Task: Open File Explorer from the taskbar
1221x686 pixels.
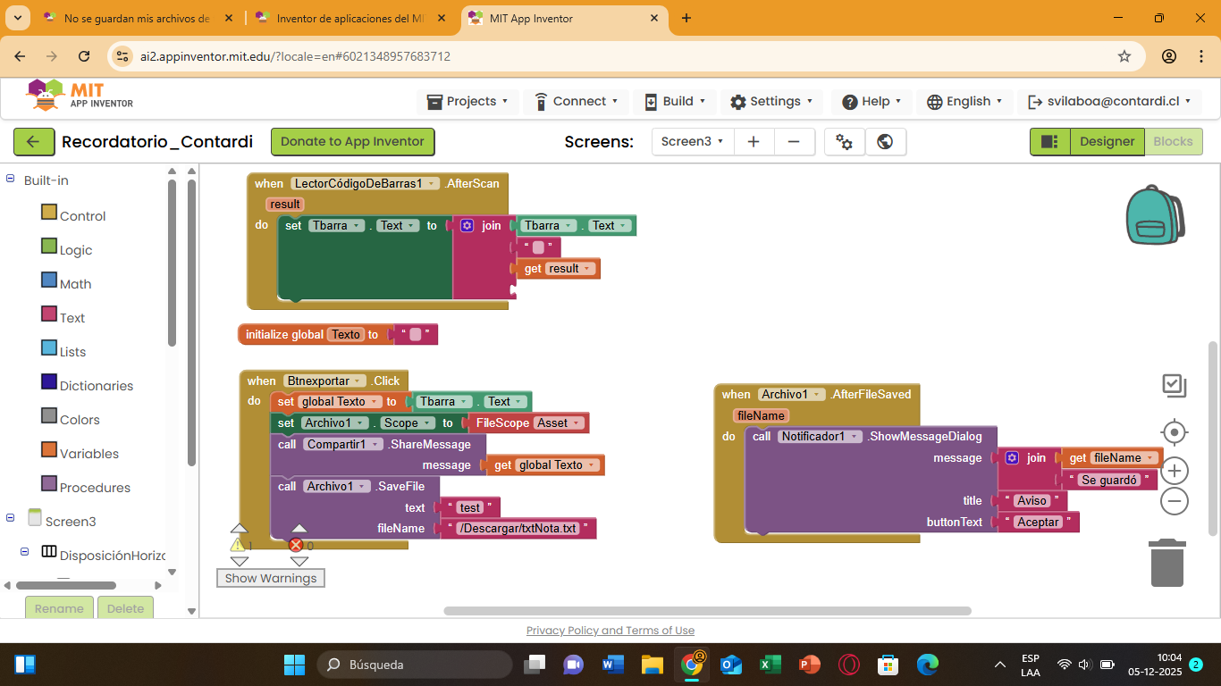Action: coord(652,665)
